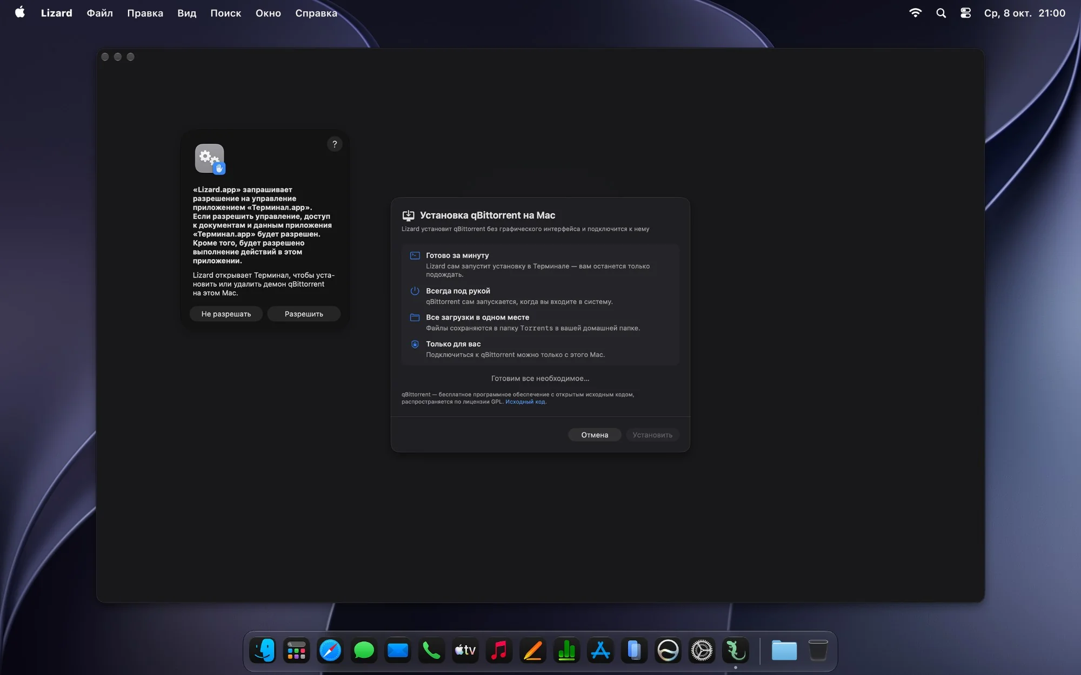Click the Разрешить button
The width and height of the screenshot is (1081, 675).
pos(304,314)
